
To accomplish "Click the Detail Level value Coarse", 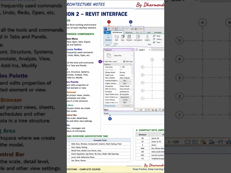I will 122,75.
